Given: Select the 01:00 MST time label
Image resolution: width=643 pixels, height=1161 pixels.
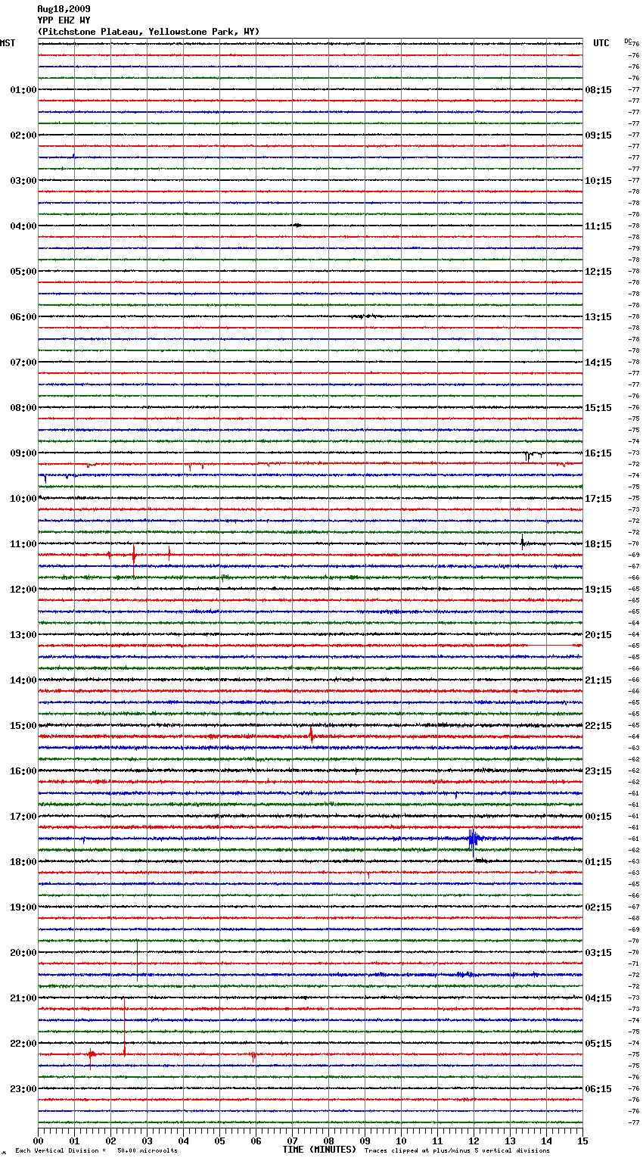Looking at the screenshot, I should [23, 90].
